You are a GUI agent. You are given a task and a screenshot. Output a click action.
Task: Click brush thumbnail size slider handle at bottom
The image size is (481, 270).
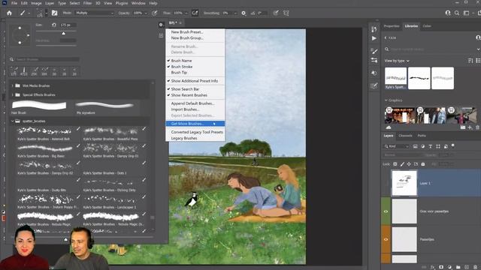pyautogui.click(x=65, y=240)
